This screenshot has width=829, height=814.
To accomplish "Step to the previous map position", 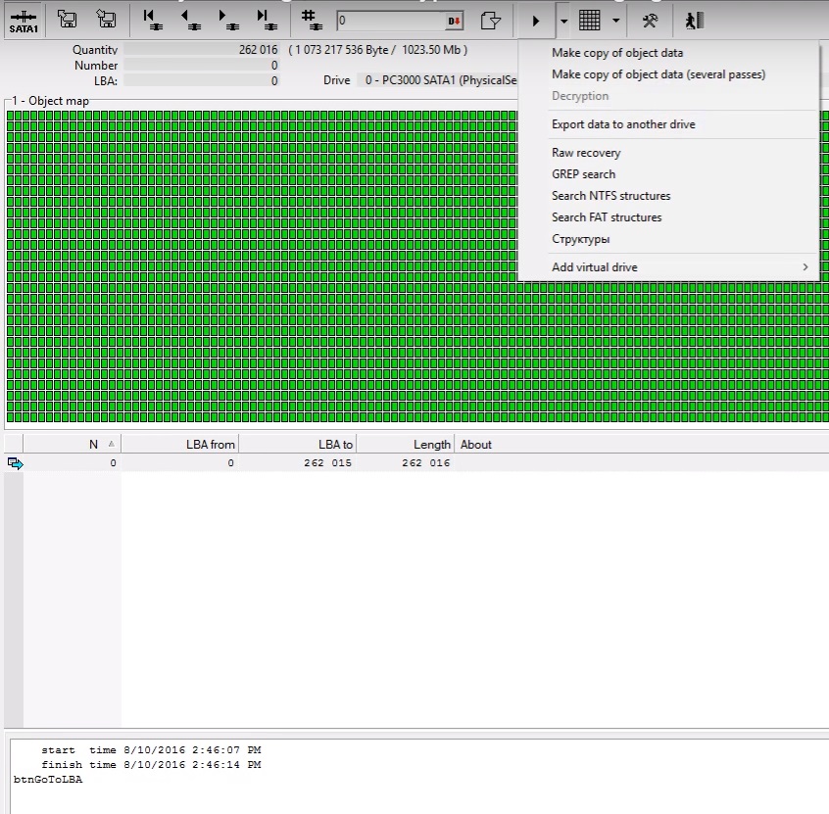I will tap(187, 20).
